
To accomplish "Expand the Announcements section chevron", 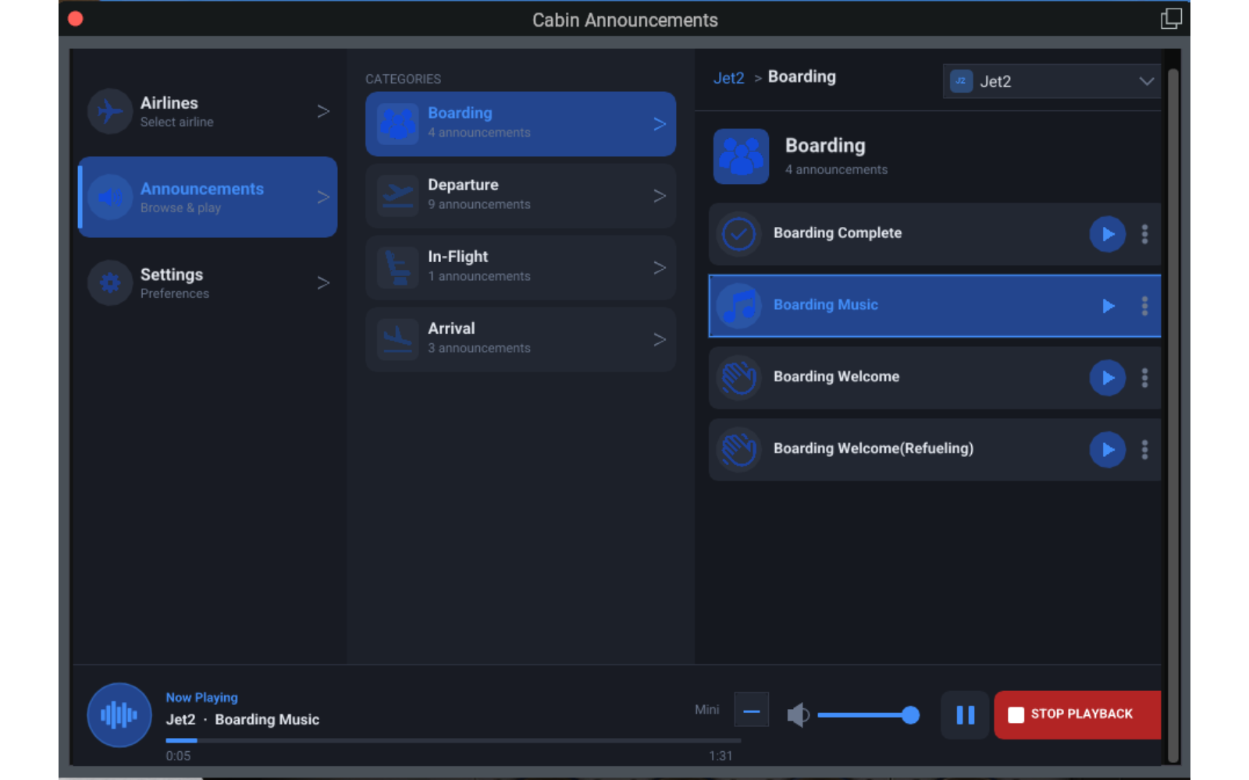I will 323,197.
